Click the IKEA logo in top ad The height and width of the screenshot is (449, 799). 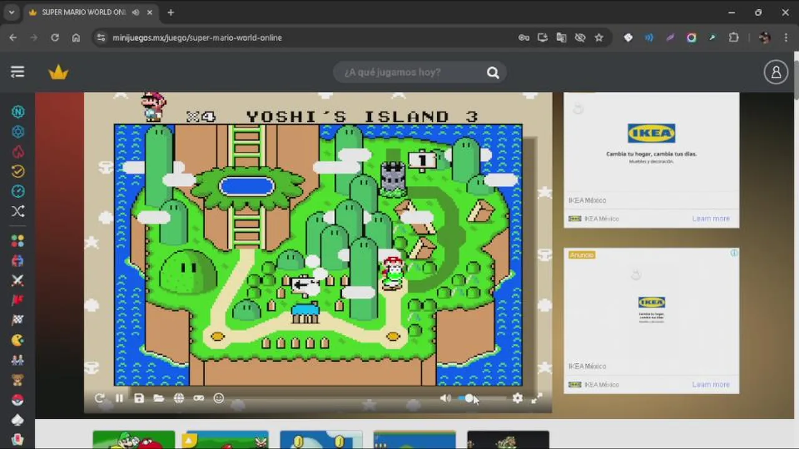coord(651,133)
